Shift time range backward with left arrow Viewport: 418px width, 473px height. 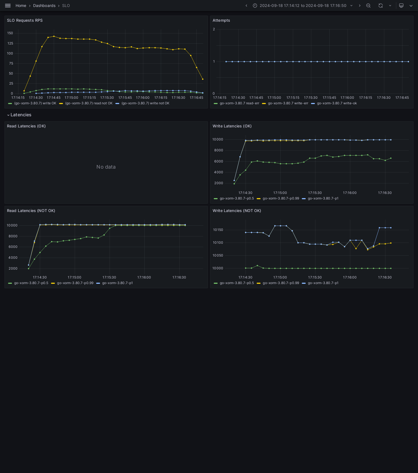[246, 6]
